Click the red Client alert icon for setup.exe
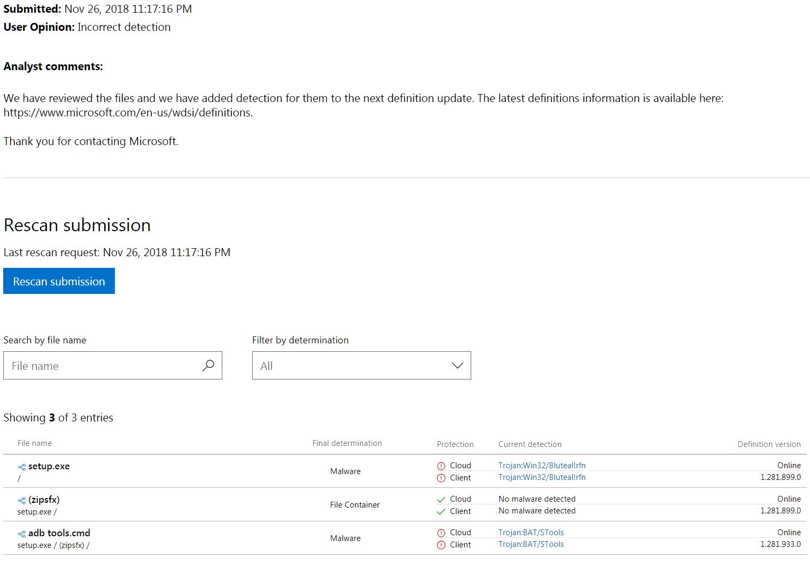This screenshot has height=574, width=810. (x=441, y=478)
